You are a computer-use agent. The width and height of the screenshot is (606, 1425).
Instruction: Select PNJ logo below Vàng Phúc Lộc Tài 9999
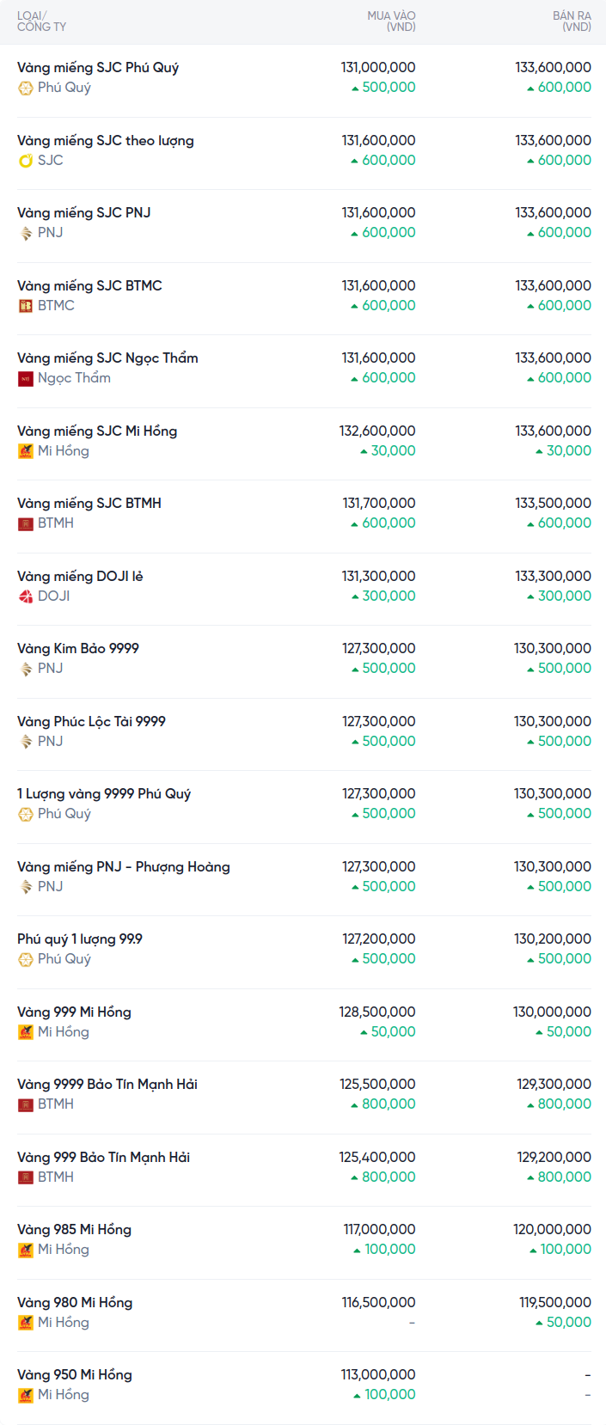(26, 742)
